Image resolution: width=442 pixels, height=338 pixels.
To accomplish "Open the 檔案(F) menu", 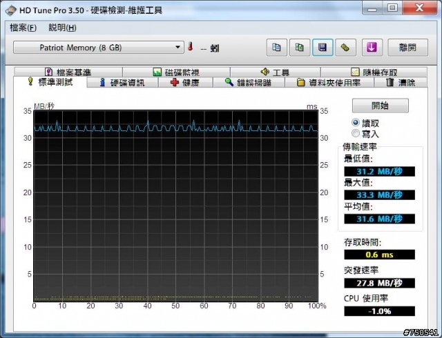I will pos(23,28).
